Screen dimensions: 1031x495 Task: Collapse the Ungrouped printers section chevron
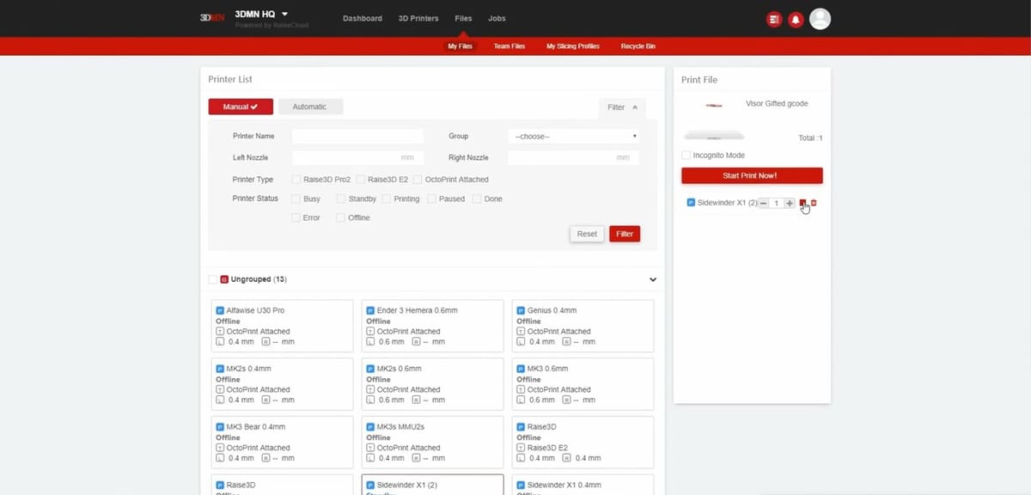tap(653, 279)
